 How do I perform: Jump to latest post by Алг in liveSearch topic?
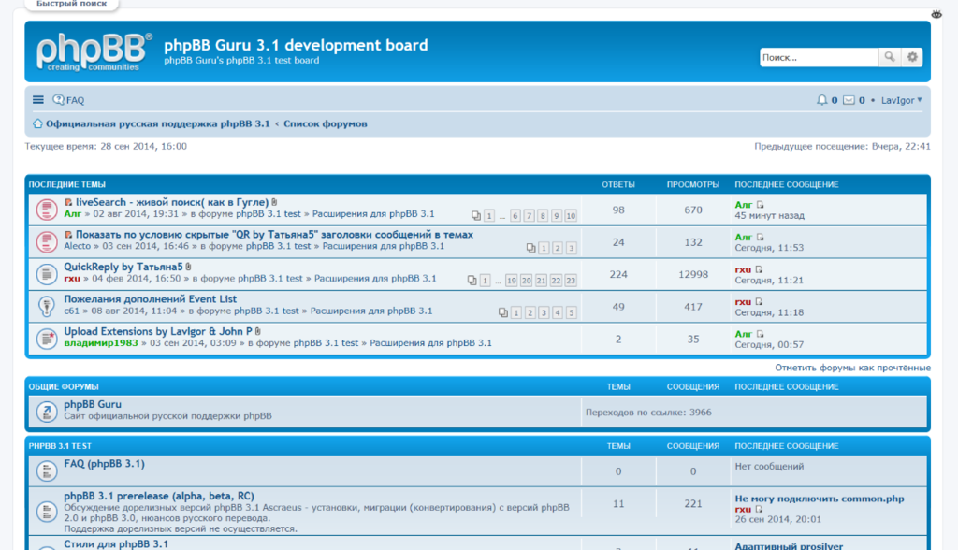pos(761,205)
